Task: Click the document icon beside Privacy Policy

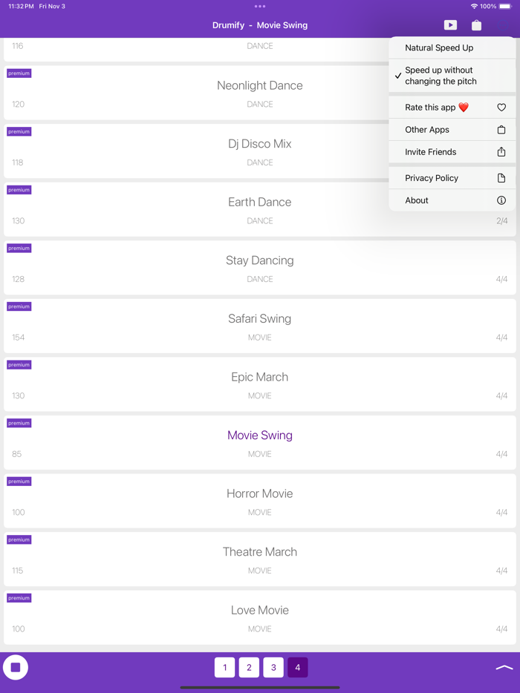Action: (x=501, y=178)
